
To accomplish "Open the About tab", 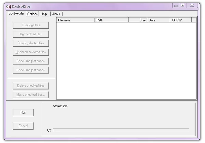I will (56, 14).
